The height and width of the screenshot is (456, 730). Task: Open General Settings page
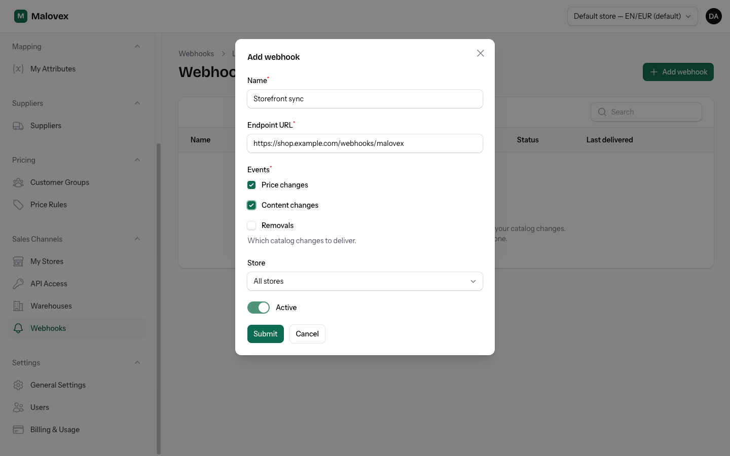pos(77,385)
